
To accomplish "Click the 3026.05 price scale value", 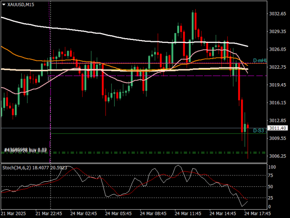I will tap(277, 49).
